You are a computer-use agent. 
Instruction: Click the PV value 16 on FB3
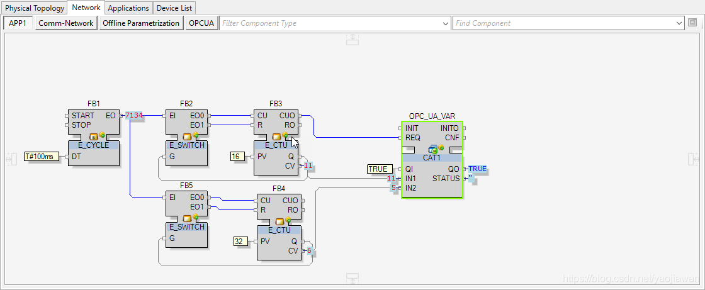click(237, 156)
